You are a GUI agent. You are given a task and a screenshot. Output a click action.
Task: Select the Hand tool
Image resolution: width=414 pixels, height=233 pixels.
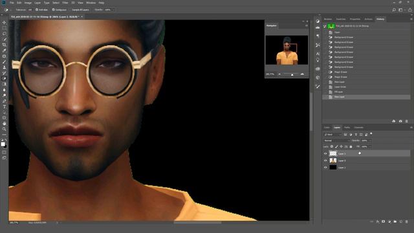tap(5, 124)
